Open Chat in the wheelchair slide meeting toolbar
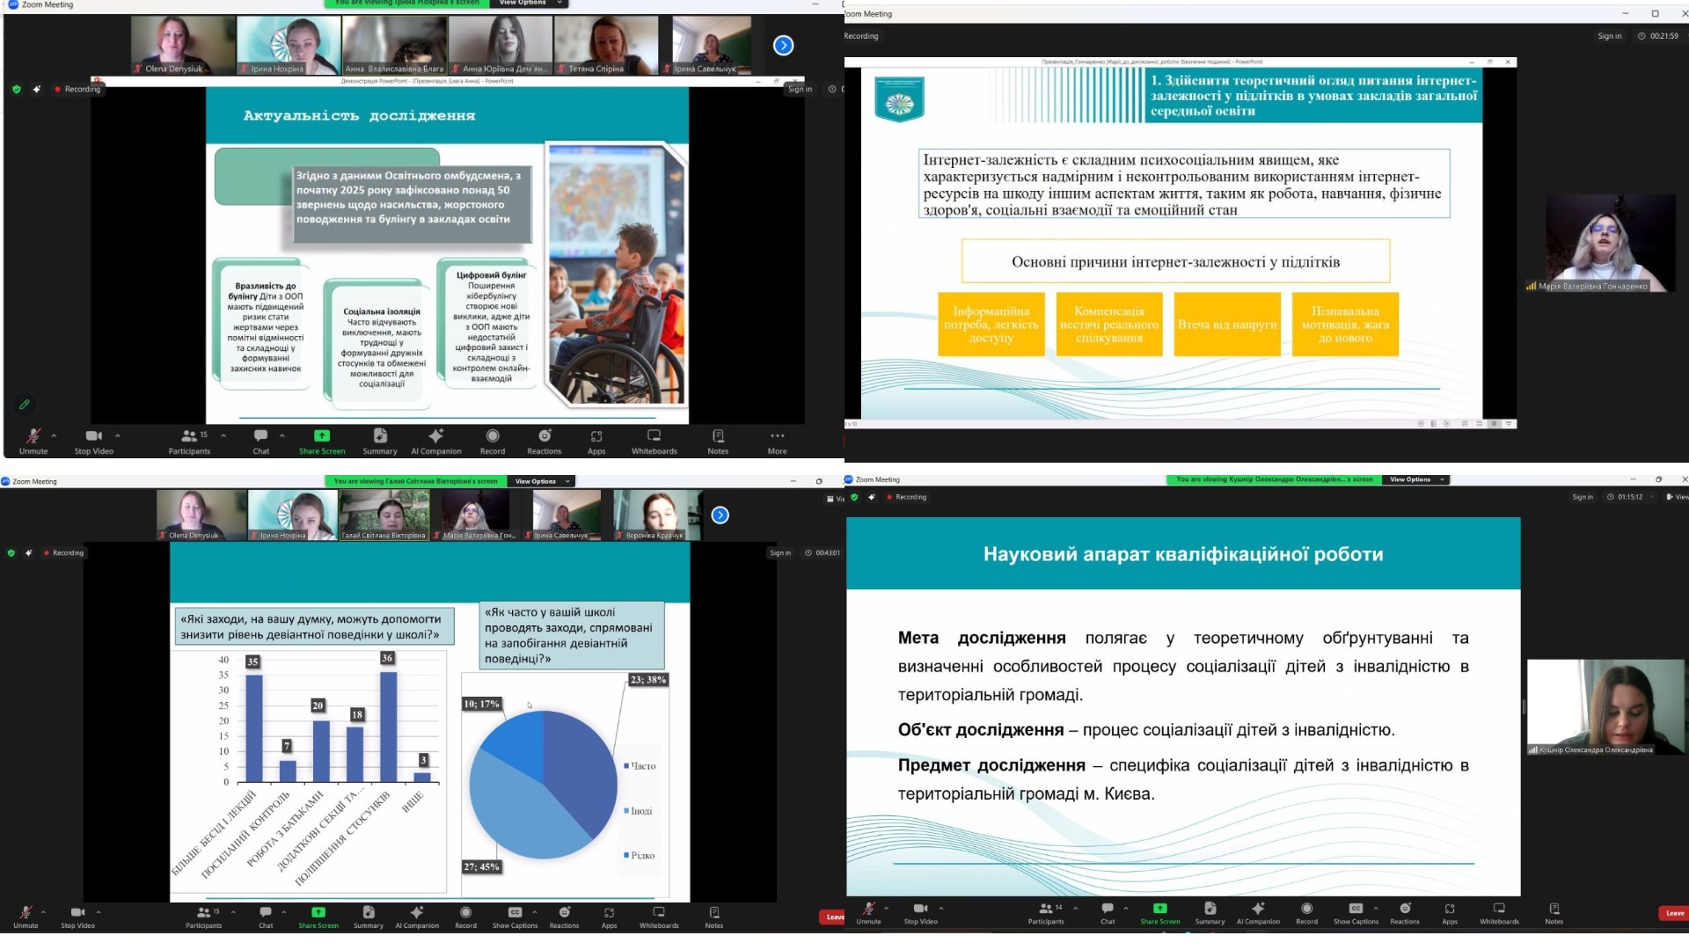 pyautogui.click(x=261, y=440)
